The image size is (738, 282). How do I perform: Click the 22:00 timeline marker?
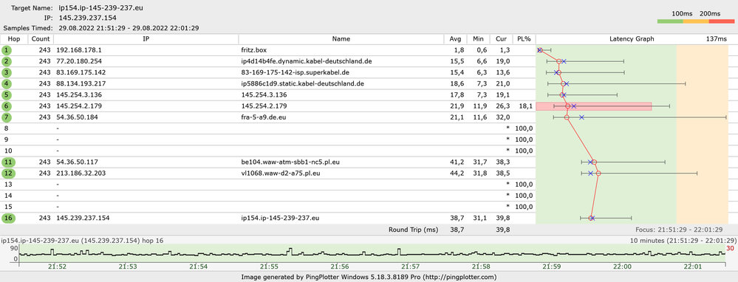point(623,266)
